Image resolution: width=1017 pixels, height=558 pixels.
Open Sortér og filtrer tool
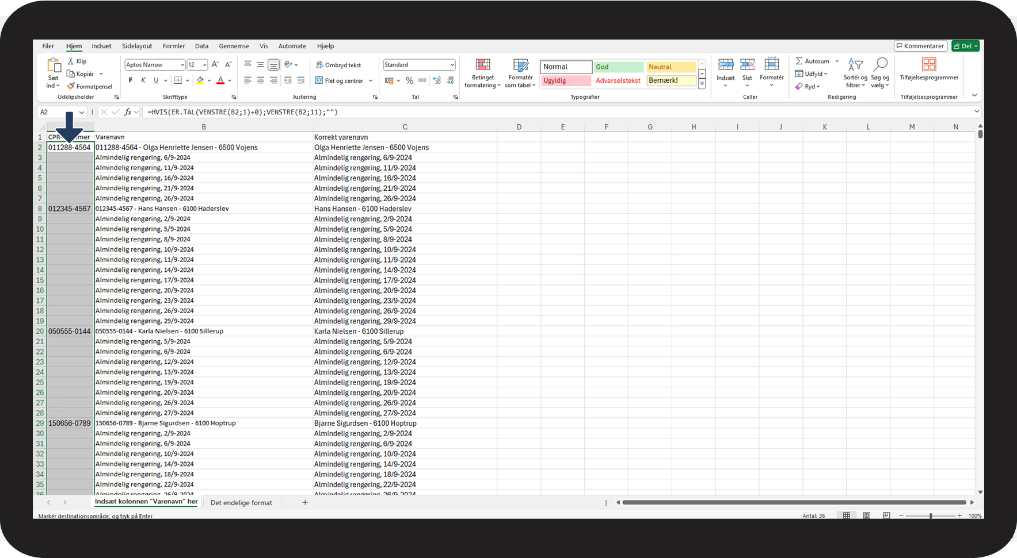855,74
